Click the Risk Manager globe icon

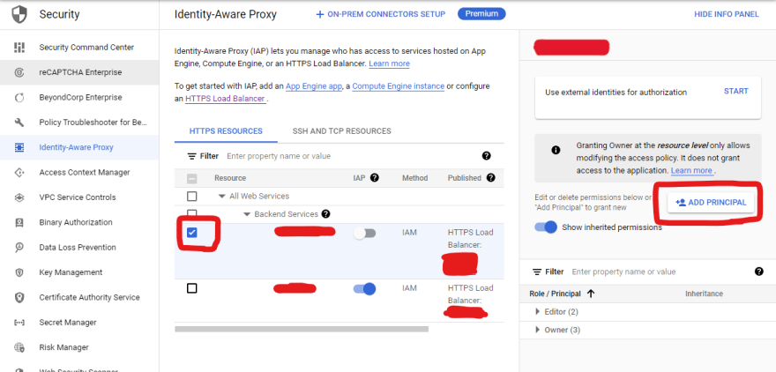pyautogui.click(x=19, y=347)
